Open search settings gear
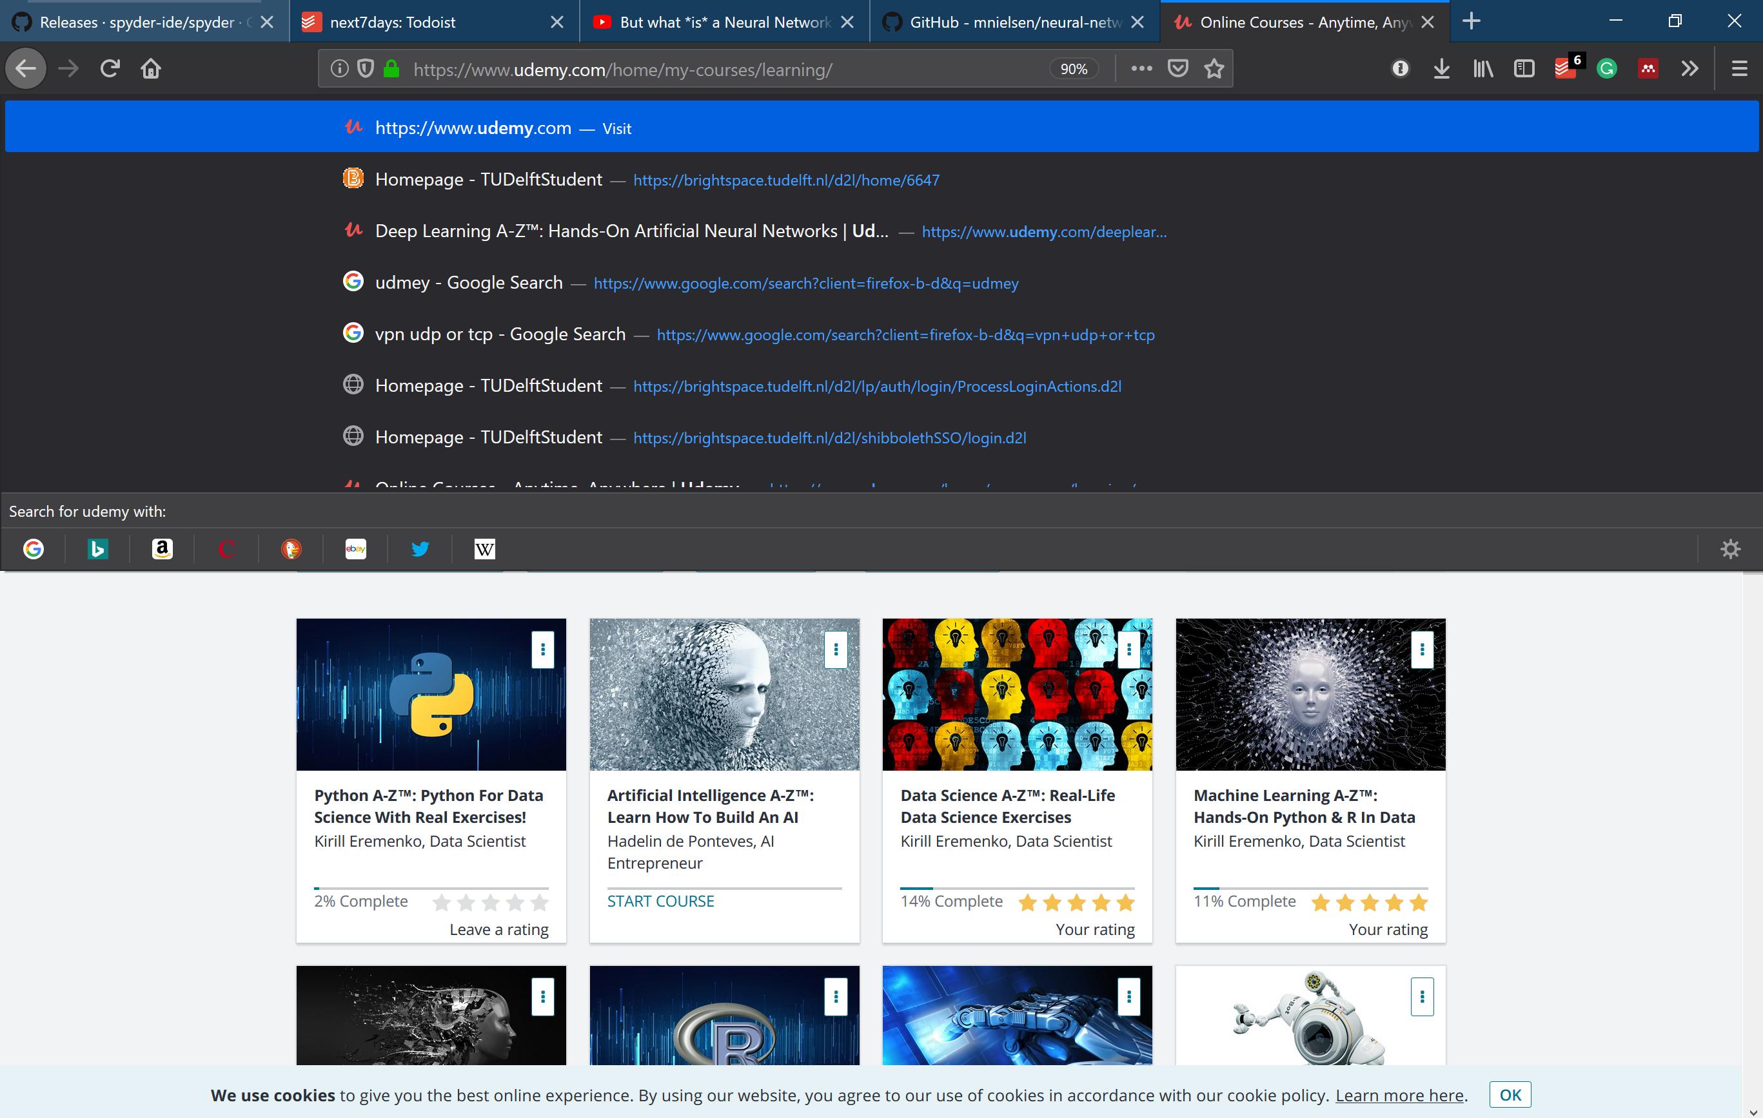Viewport: 1763px width, 1118px height. coord(1731,549)
